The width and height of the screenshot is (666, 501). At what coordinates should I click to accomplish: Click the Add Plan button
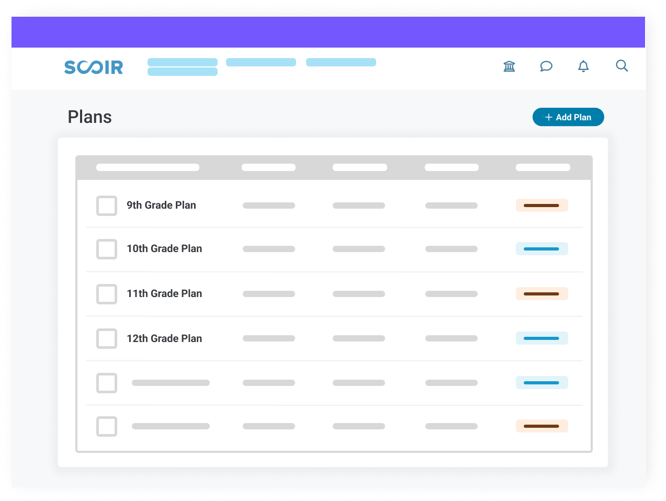coord(568,117)
